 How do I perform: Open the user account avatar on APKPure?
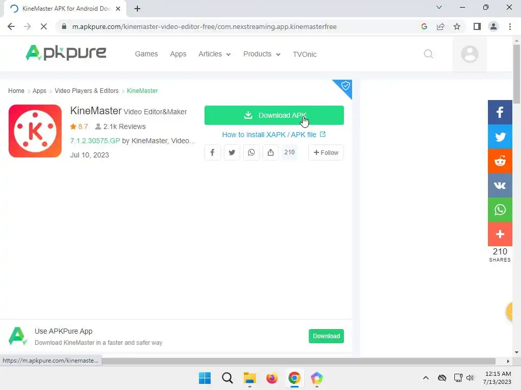pos(470,54)
